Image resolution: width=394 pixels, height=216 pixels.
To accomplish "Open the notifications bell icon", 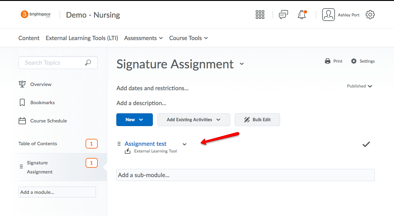I will tap(302, 15).
